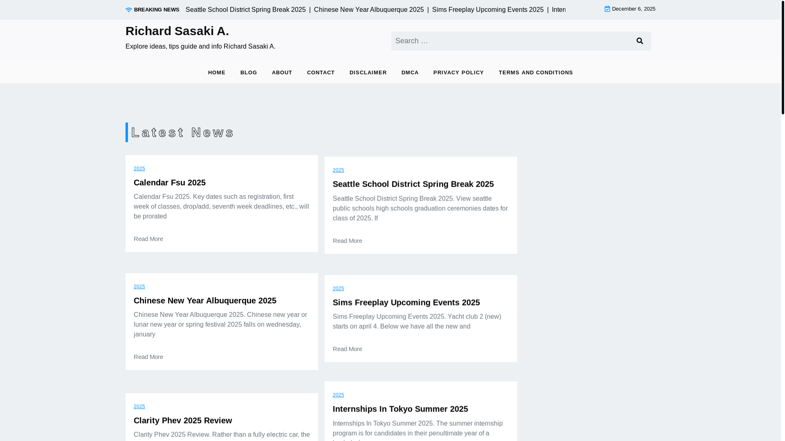
Task: Open the Calendar Fsu 2025 article title
Action: 170,183
